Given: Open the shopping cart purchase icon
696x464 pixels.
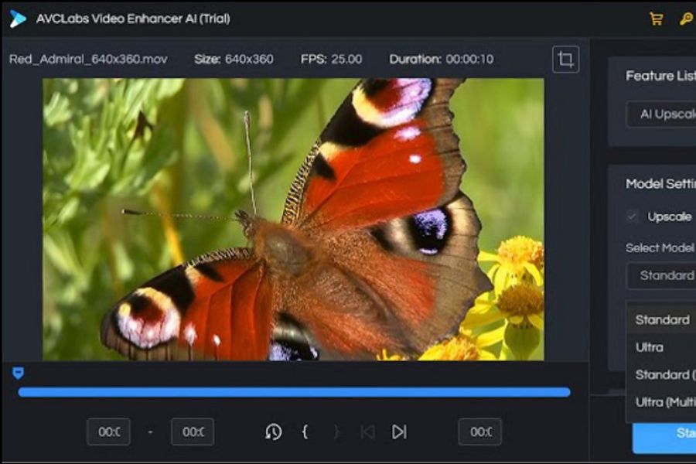Looking at the screenshot, I should (x=656, y=19).
